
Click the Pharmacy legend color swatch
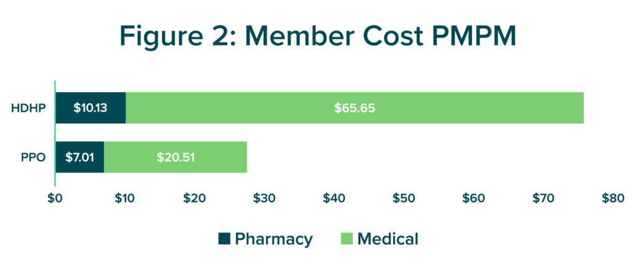pyautogui.click(x=224, y=239)
